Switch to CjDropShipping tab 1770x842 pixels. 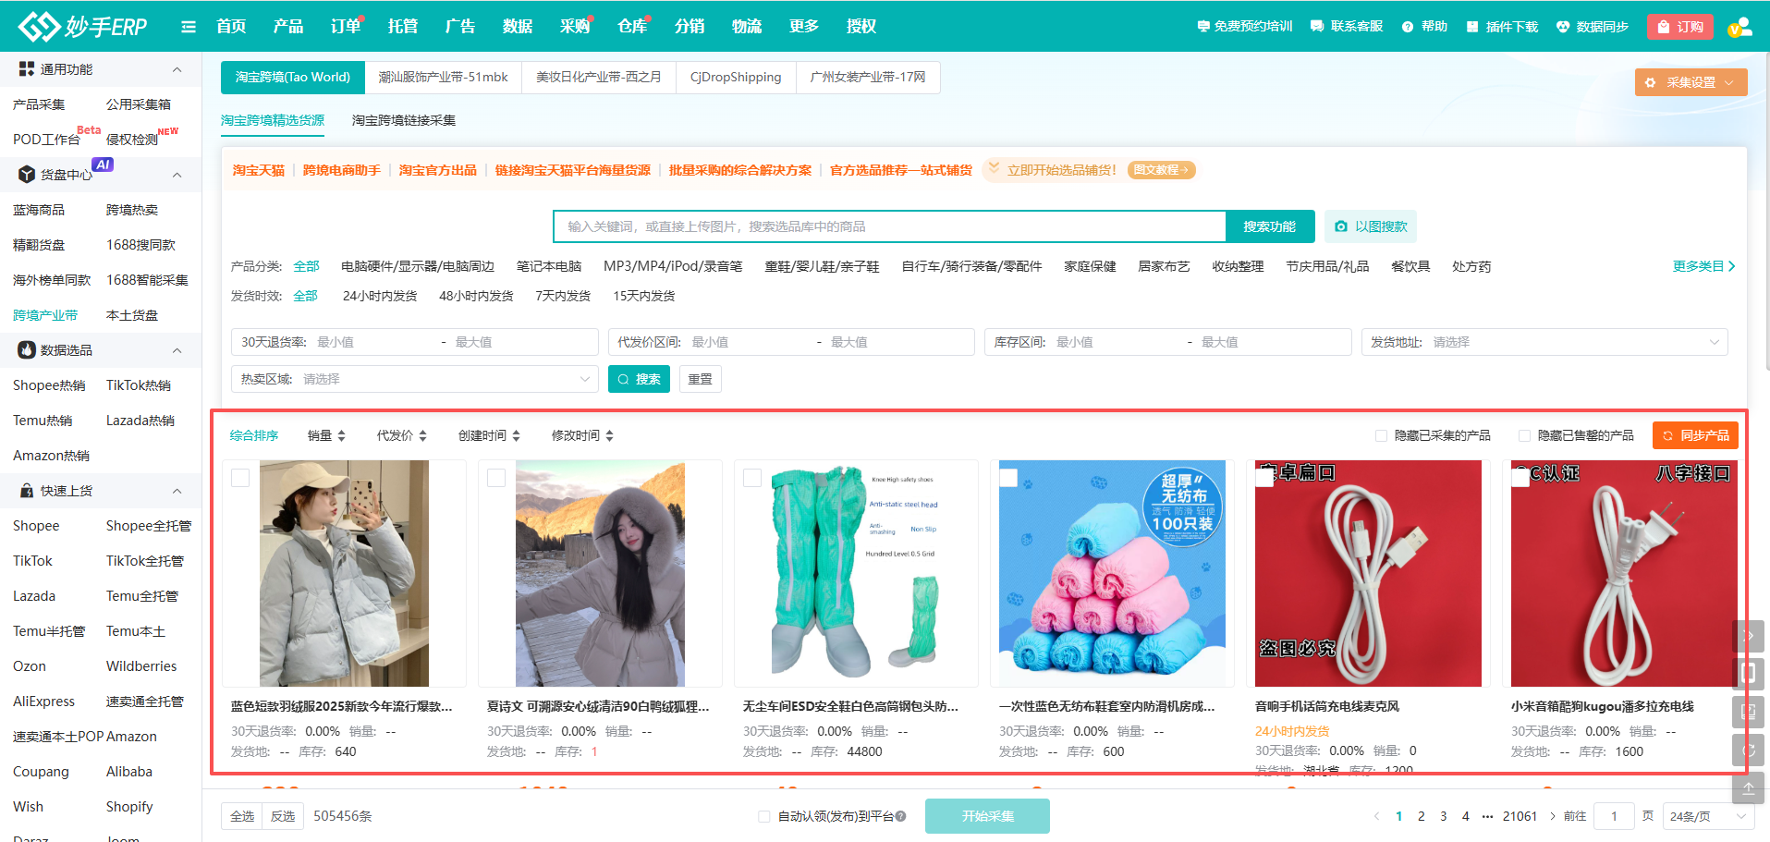[x=736, y=78]
